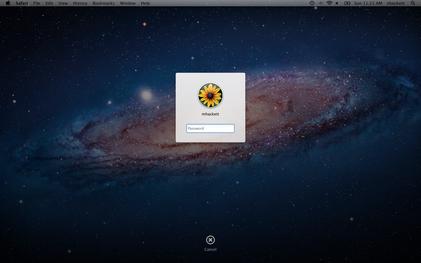Open the fast user switching menu labeled shackett
Viewport: 421px width, 263px height.
pos(396,3)
